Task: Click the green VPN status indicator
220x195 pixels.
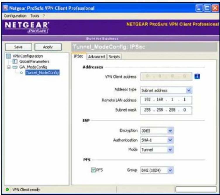Action: click(7, 190)
